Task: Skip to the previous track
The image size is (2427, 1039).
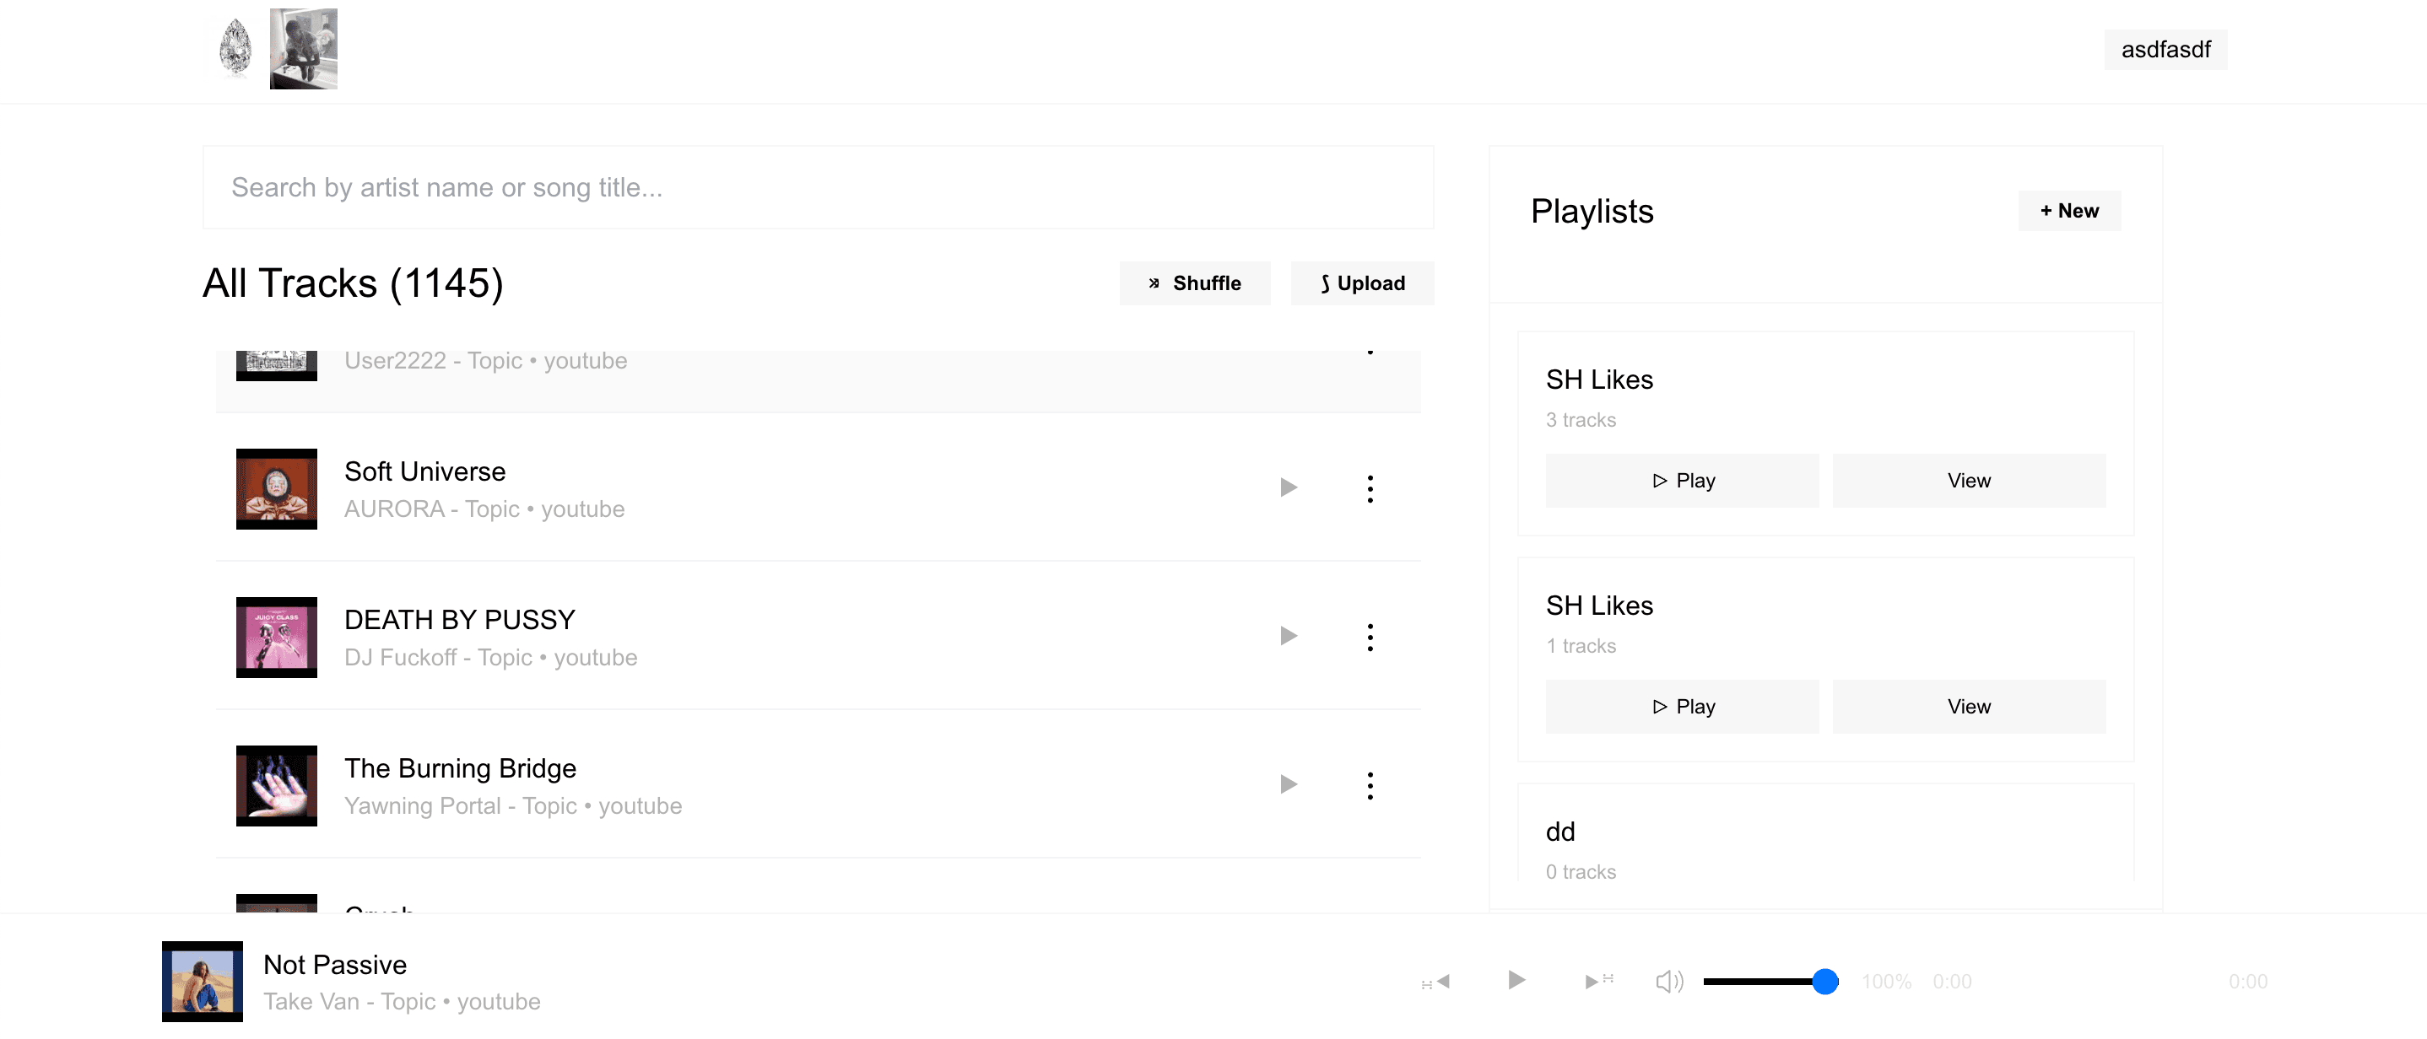Action: [1438, 982]
